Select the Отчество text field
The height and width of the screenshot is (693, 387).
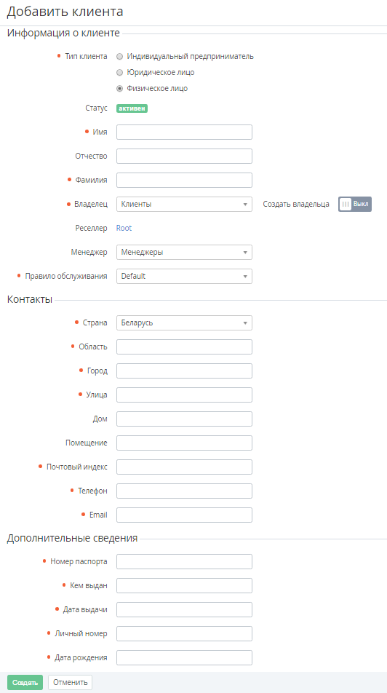tap(184, 156)
